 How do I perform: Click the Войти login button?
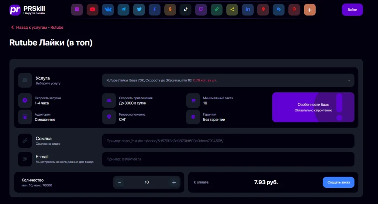click(352, 10)
